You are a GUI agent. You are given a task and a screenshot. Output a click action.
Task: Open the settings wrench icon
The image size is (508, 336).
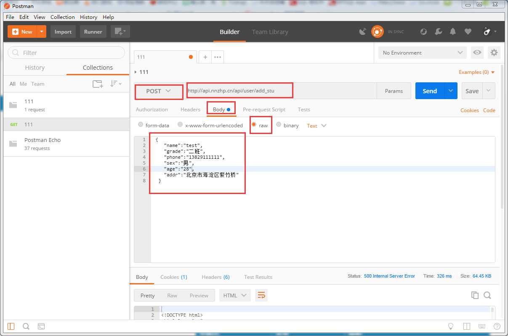click(x=438, y=31)
